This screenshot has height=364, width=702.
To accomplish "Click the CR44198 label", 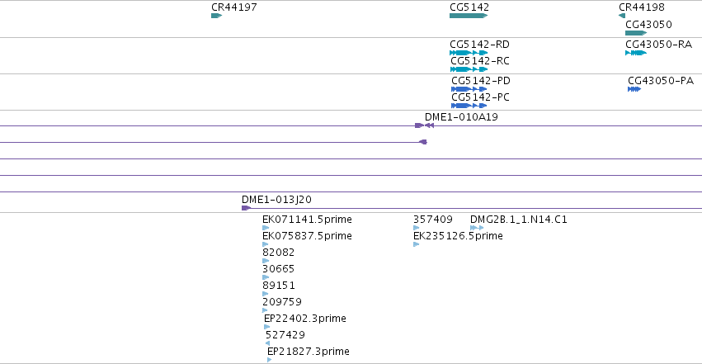I will [642, 7].
